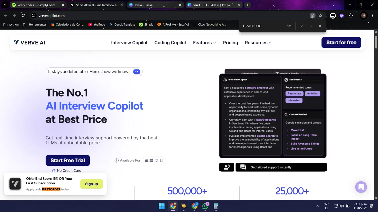Click the Passionate tone tag
The width and height of the screenshot is (378, 212).
coord(294,93)
